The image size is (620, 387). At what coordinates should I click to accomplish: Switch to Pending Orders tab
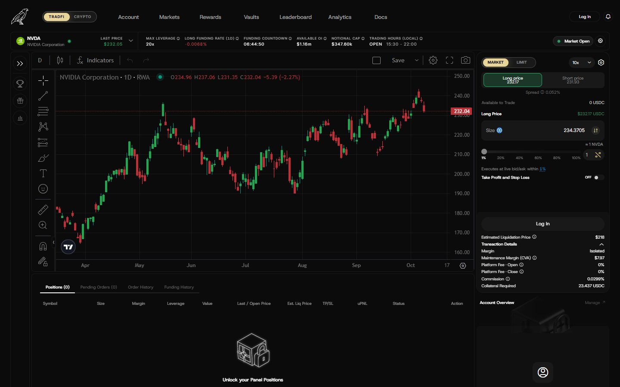99,287
